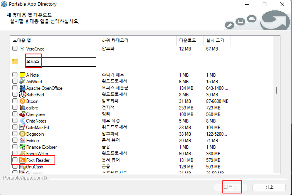Image resolution: width=292 pixels, height=195 pixels.
Task: Sort by the 하위 카테고리 column header
Action: [x=138, y=40]
